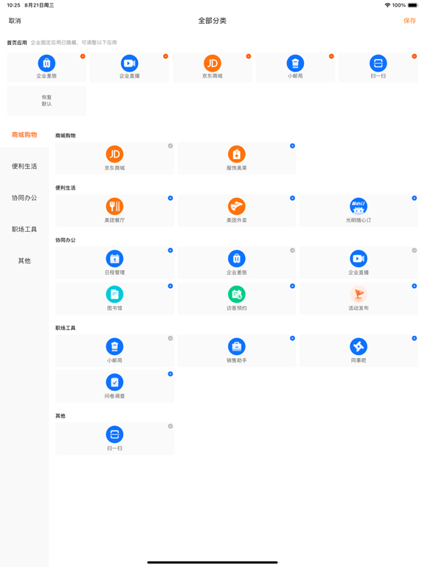Tap 京东商城 icon in 首页应用 row
425x567 pixels.
(212, 63)
